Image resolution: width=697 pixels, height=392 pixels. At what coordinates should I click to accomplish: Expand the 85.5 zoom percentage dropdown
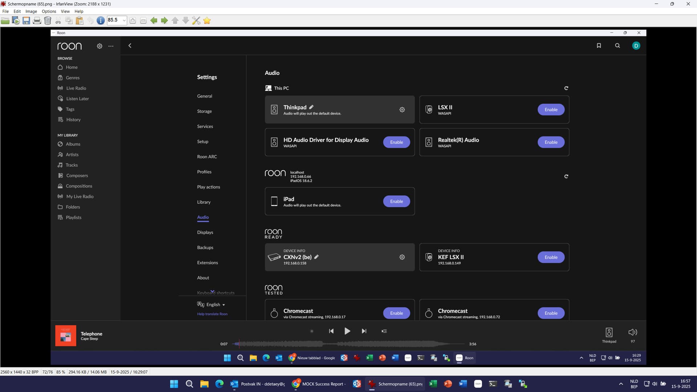tap(124, 21)
